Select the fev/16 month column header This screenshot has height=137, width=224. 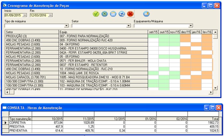click(x=207, y=32)
